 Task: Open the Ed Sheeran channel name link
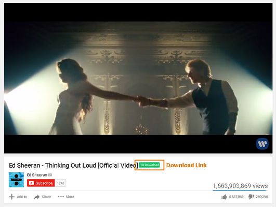coord(37,175)
